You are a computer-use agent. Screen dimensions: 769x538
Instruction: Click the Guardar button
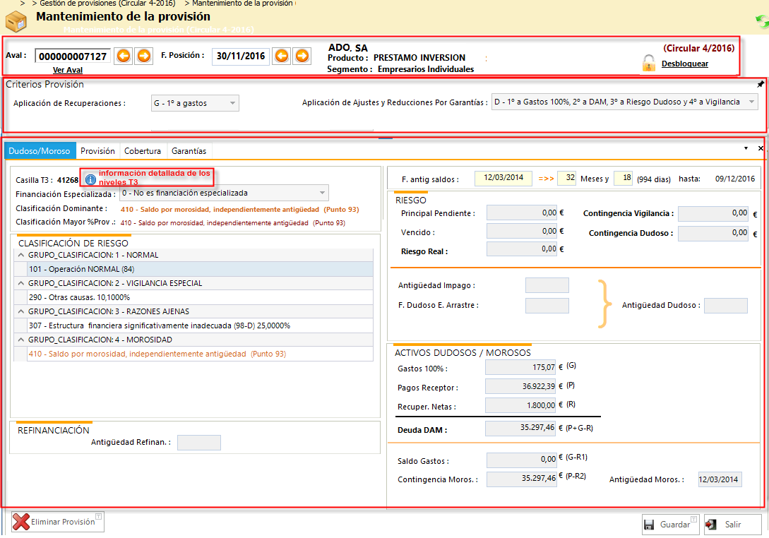670,525
